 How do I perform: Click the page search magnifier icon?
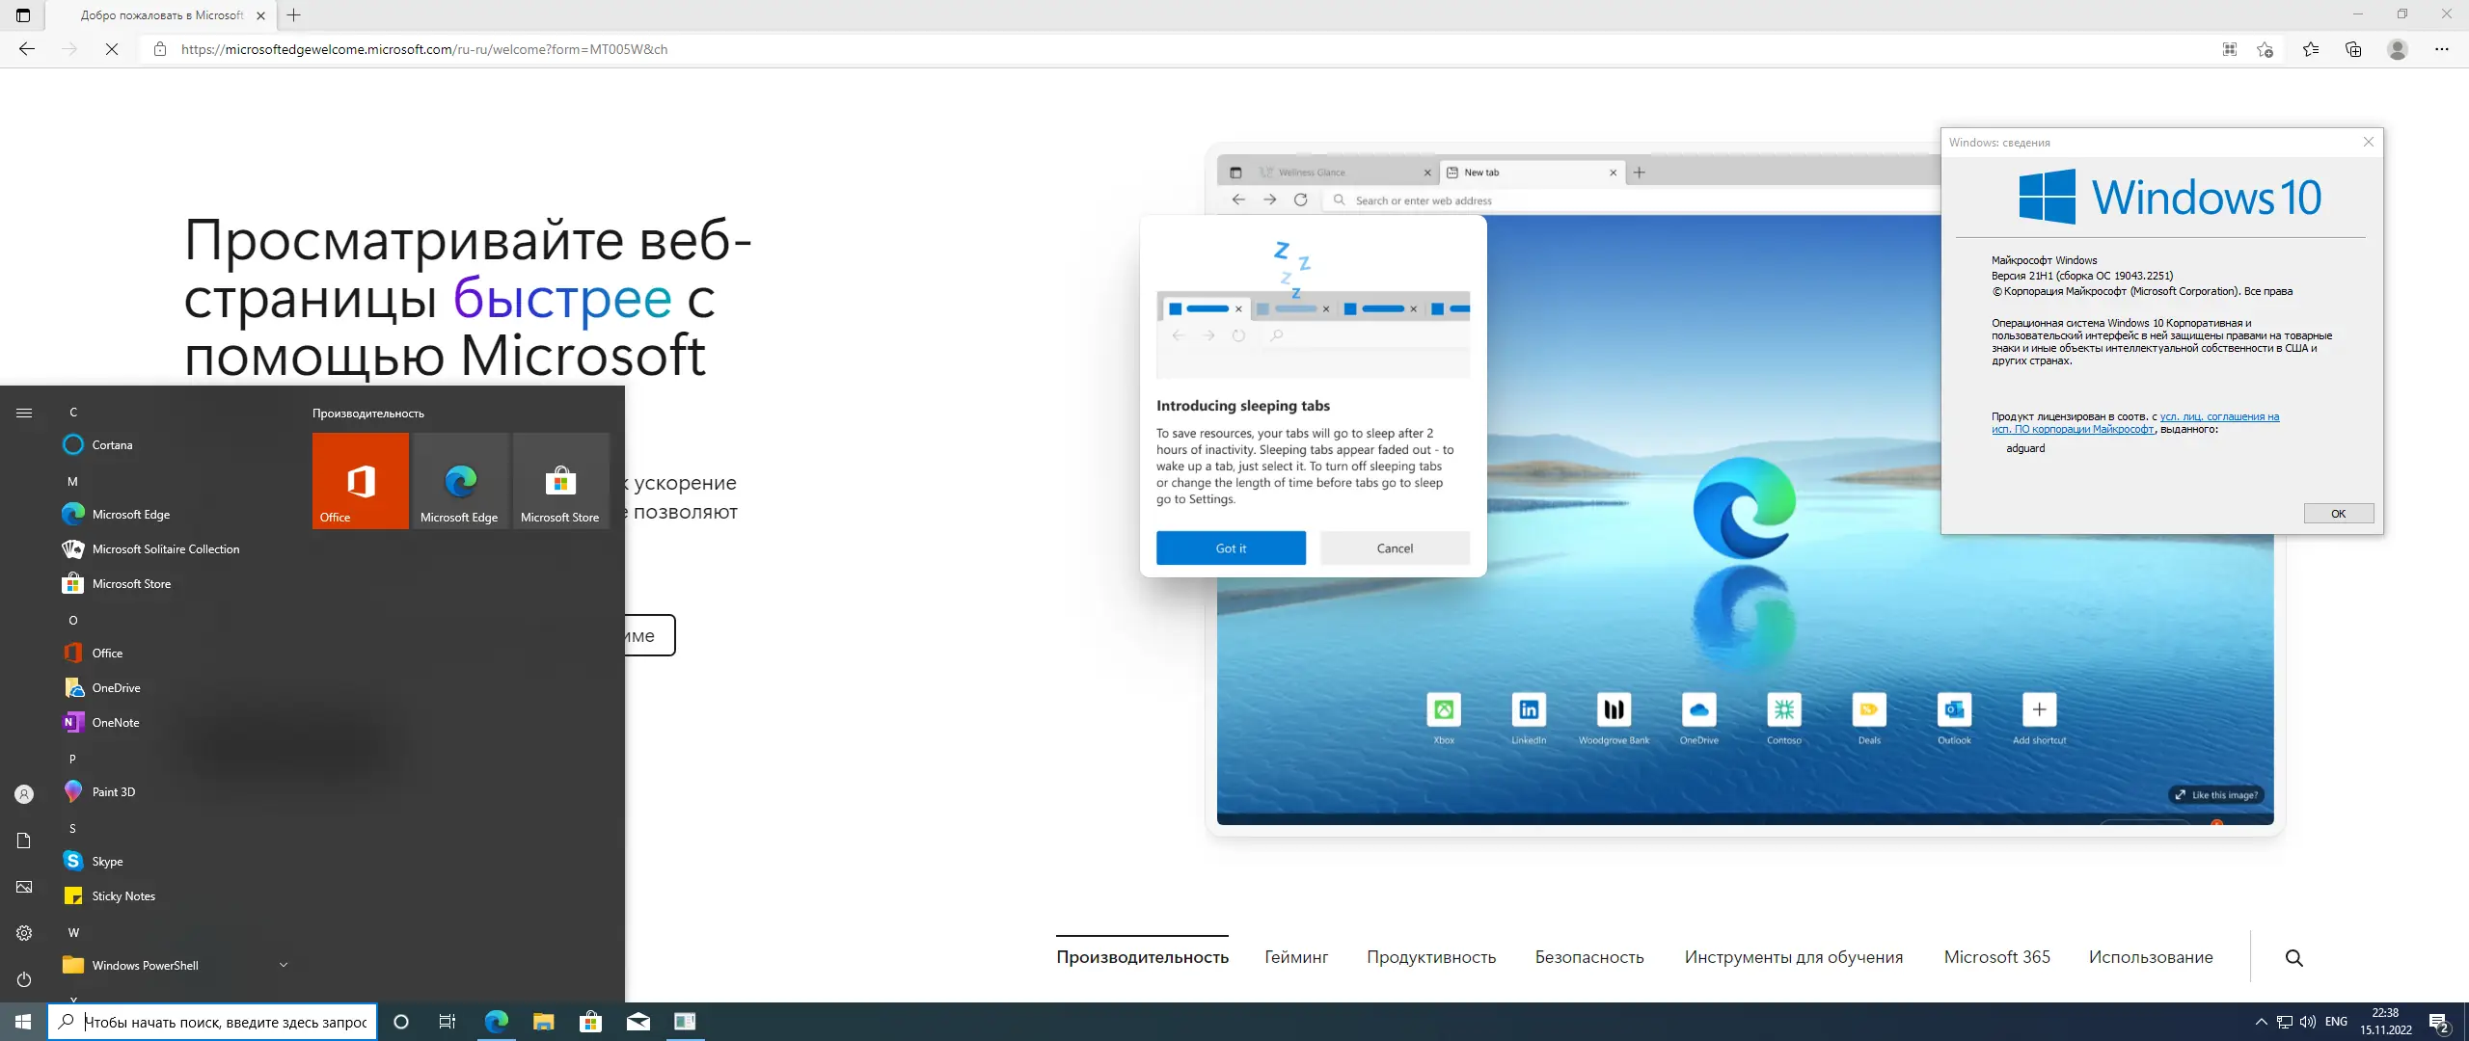point(2294,957)
